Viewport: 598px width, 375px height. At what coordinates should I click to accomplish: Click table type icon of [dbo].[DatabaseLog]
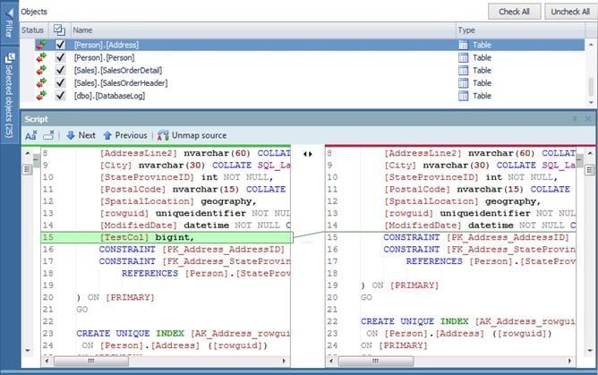click(463, 96)
